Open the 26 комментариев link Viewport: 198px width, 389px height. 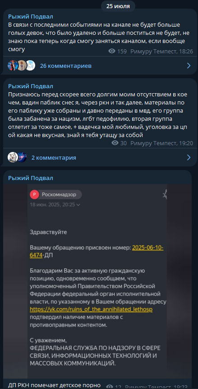click(65, 66)
